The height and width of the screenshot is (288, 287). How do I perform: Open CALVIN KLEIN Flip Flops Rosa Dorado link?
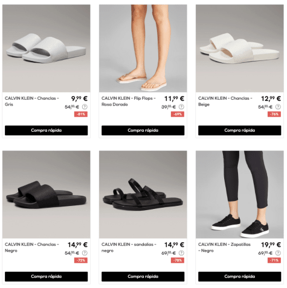[129, 101]
